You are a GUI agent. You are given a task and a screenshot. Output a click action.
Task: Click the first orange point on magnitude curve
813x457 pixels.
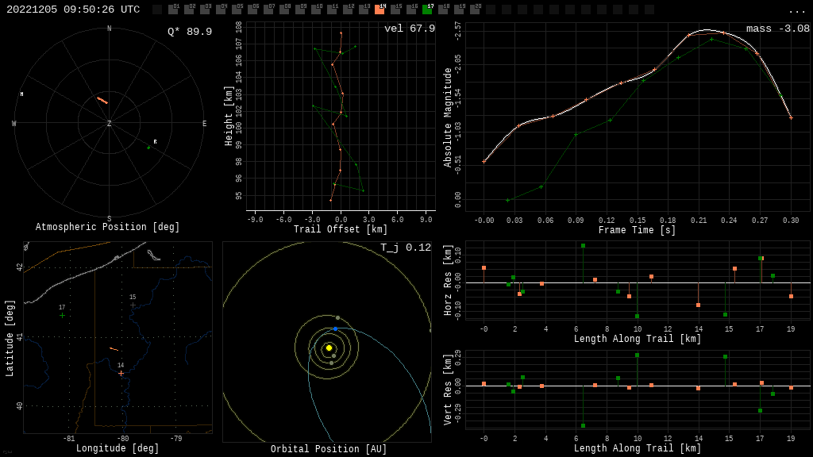click(484, 162)
